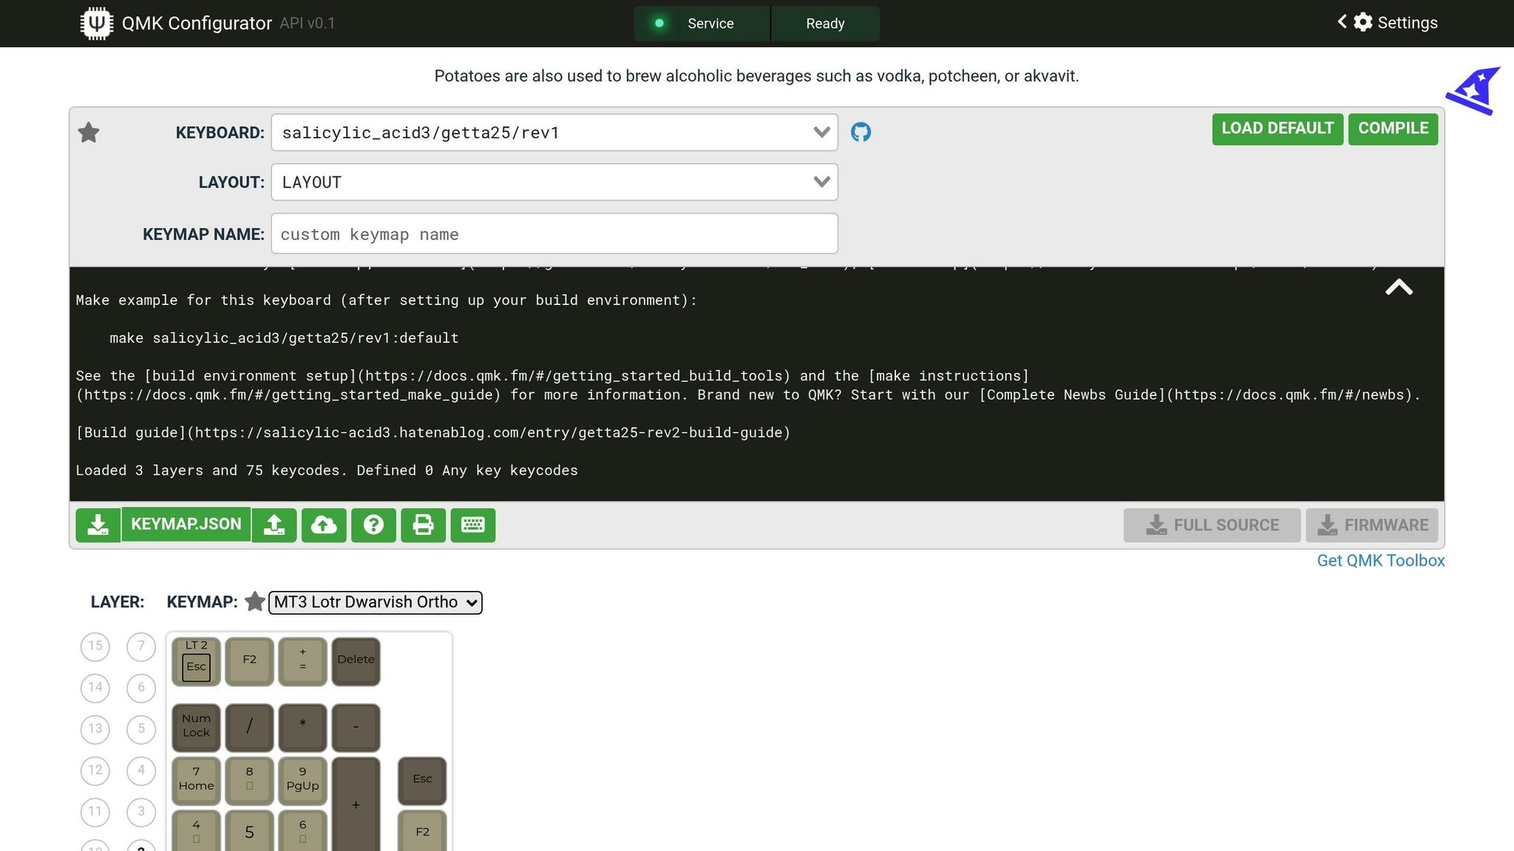The height and width of the screenshot is (851, 1514).
Task: Open the KEYBOARD dropdown
Action: point(554,132)
